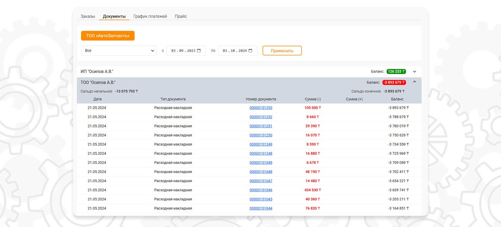Click the green 126 233 ₸ balance badge
This screenshot has width=501, height=227.
pos(396,71)
